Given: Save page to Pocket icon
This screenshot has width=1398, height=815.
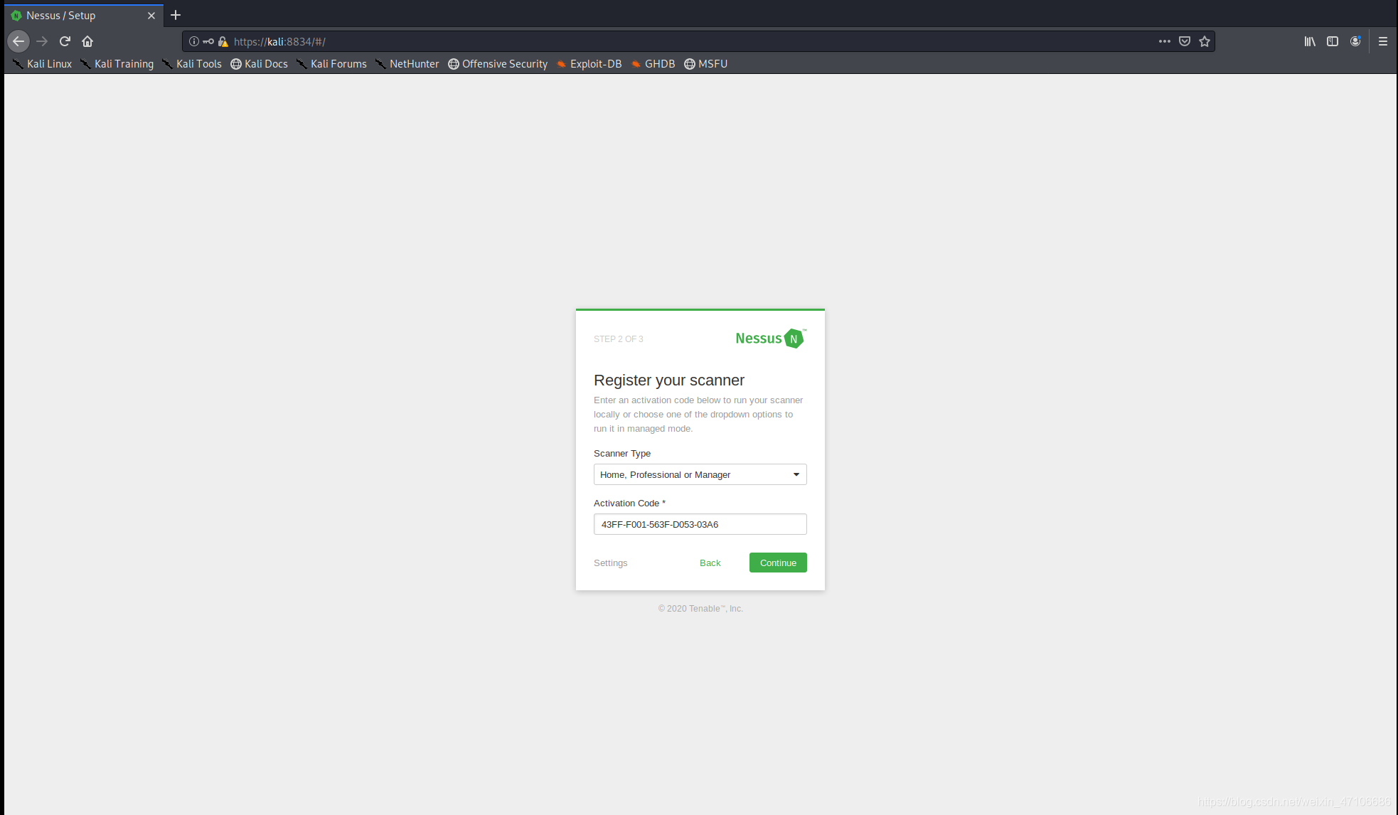Looking at the screenshot, I should tap(1185, 41).
